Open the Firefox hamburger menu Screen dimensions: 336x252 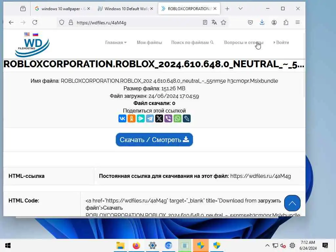(298, 22)
